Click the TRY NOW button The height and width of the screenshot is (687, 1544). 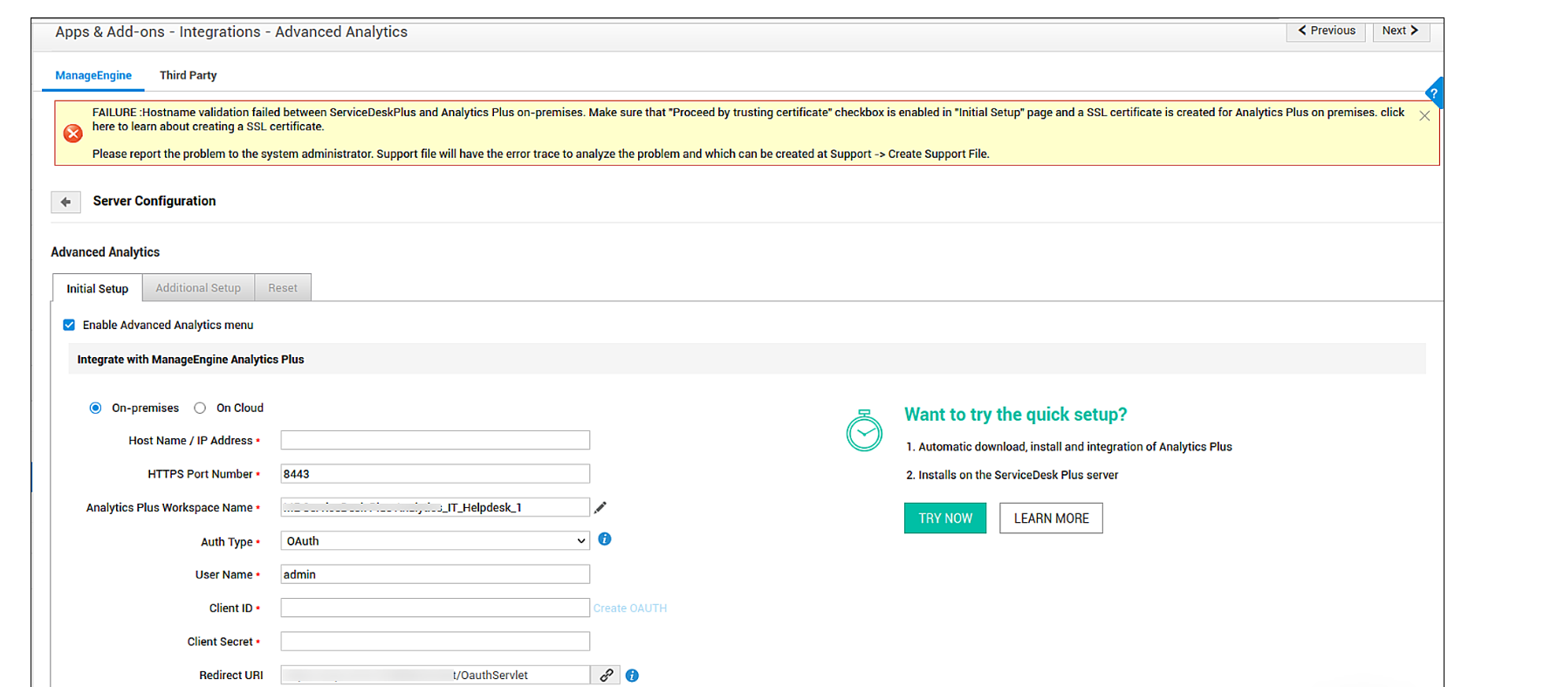tap(944, 518)
